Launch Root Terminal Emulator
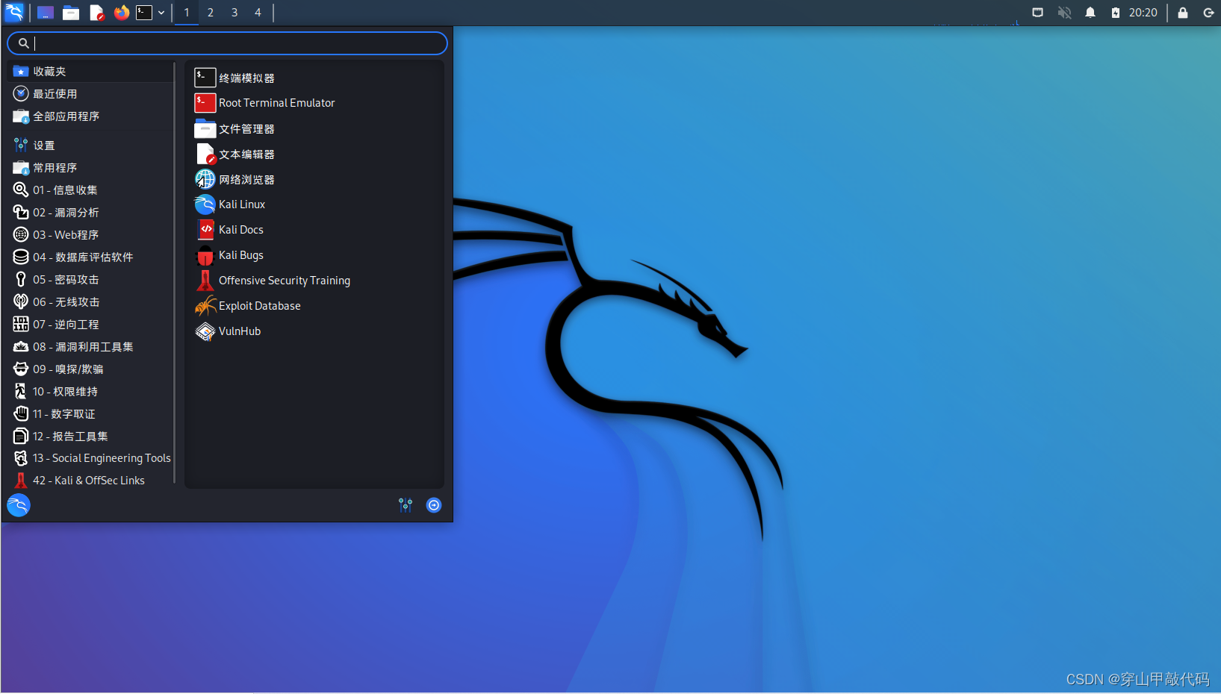The height and width of the screenshot is (694, 1221). pyautogui.click(x=314, y=103)
